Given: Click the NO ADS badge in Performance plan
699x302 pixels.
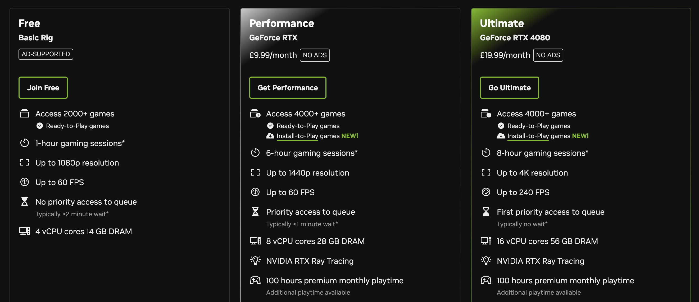Looking at the screenshot, I should coord(315,55).
